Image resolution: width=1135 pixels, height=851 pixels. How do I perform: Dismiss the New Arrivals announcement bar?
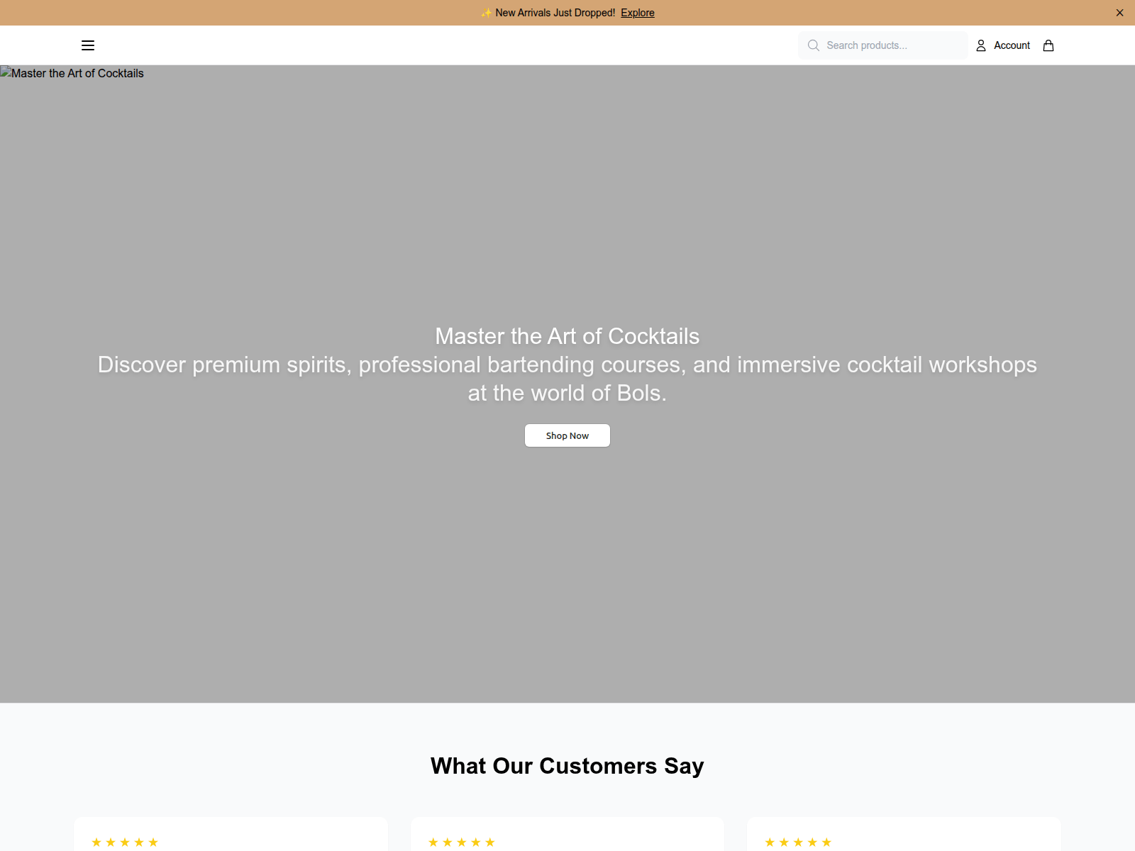[1119, 13]
